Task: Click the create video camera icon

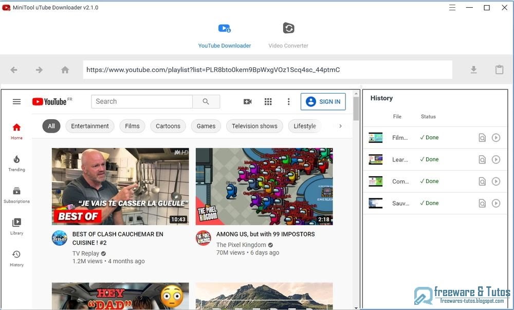Action: [x=248, y=102]
